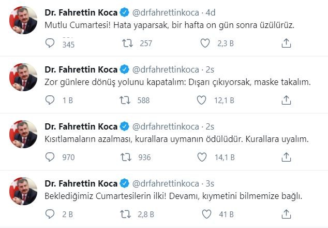Like the 'Beklediğimiz Cumartesilerin ilki' tweet
This screenshot has width=328, height=228.
[206, 213]
